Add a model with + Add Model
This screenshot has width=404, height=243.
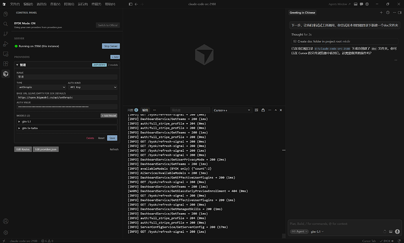109,115
